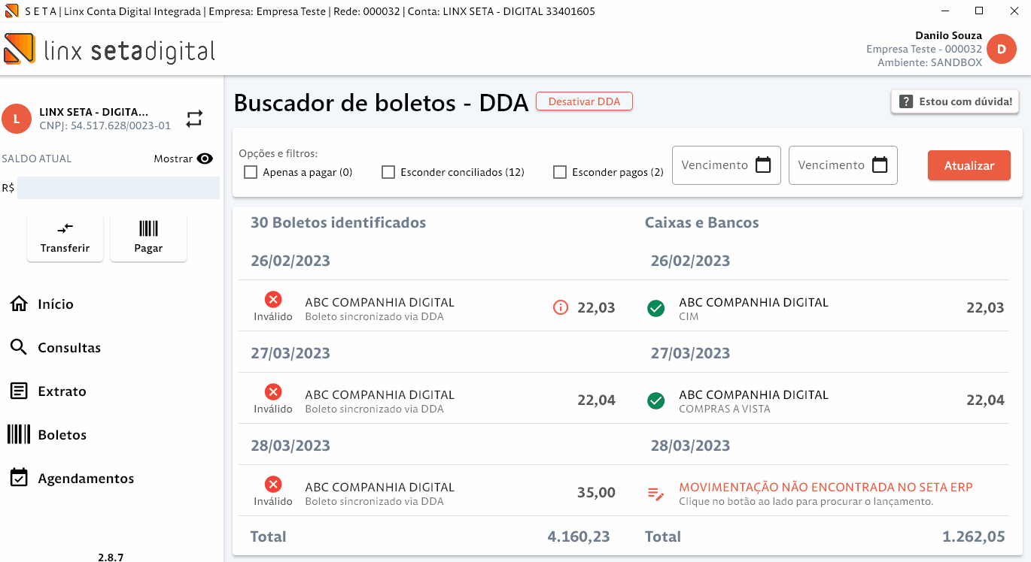Click the saldo atual R$ value field

coord(118,188)
